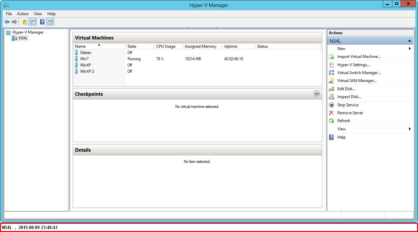The width and height of the screenshot is (418, 232).
Task: Launch Virtual Switch Manager... action
Action: click(359, 73)
